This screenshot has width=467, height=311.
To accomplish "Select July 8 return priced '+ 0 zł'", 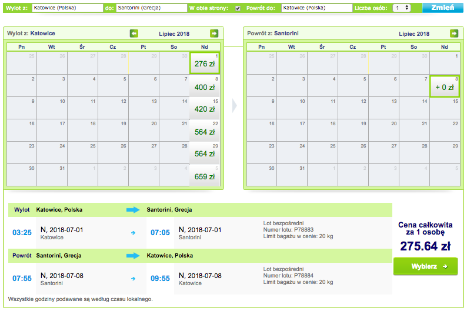I will 445,86.
